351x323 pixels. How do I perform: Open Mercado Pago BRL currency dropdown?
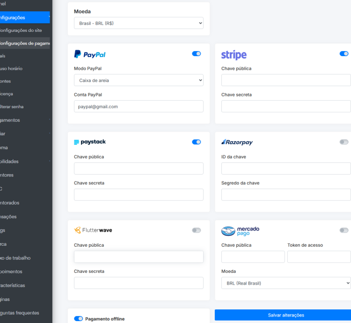click(285, 283)
